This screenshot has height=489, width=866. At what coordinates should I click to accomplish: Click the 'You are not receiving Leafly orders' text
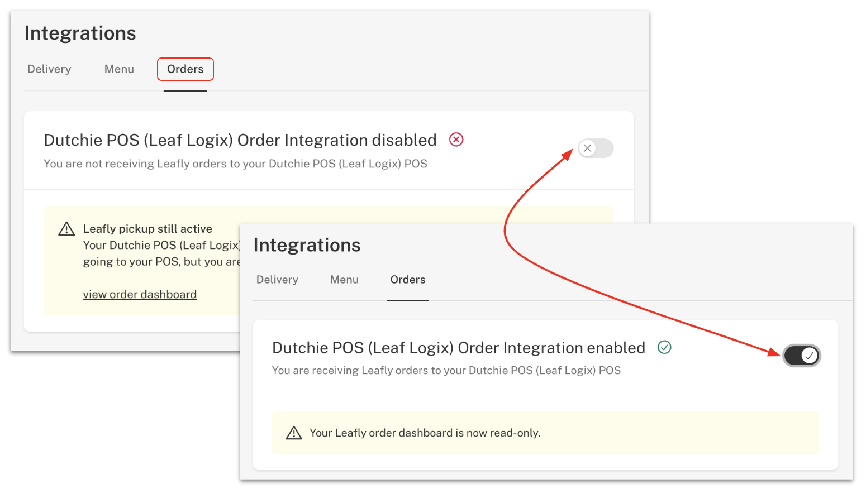[235, 164]
